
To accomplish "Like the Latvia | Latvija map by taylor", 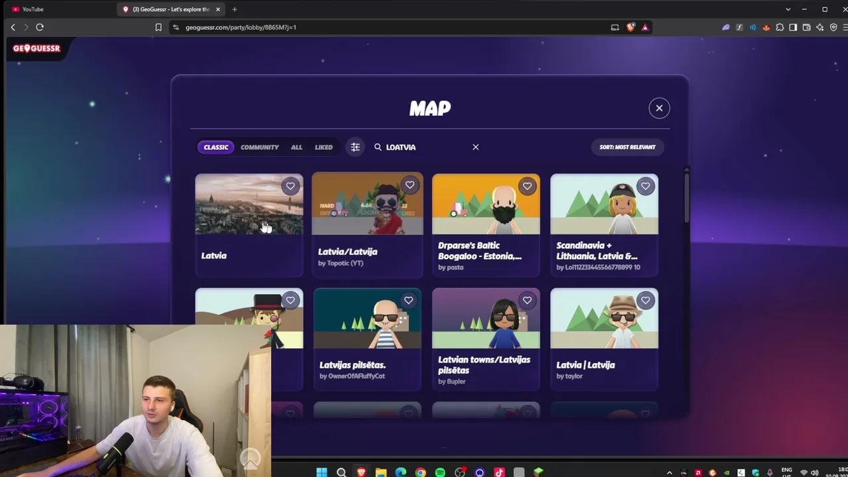I will pos(645,301).
